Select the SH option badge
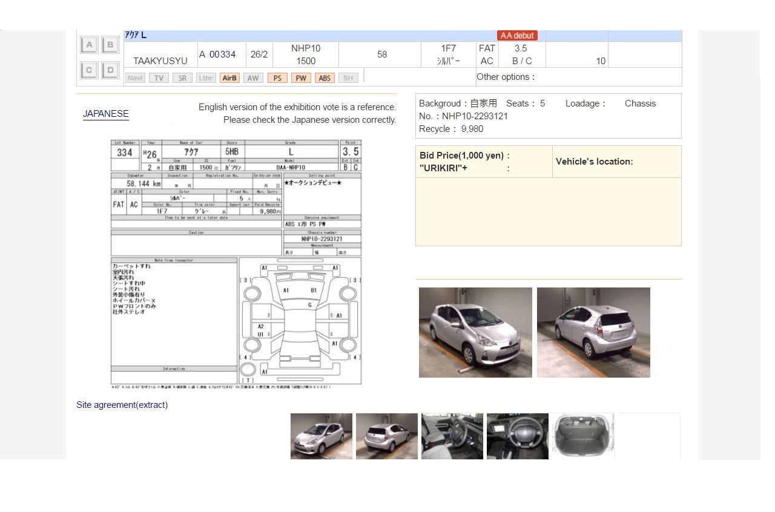The height and width of the screenshot is (512, 775). click(x=348, y=78)
